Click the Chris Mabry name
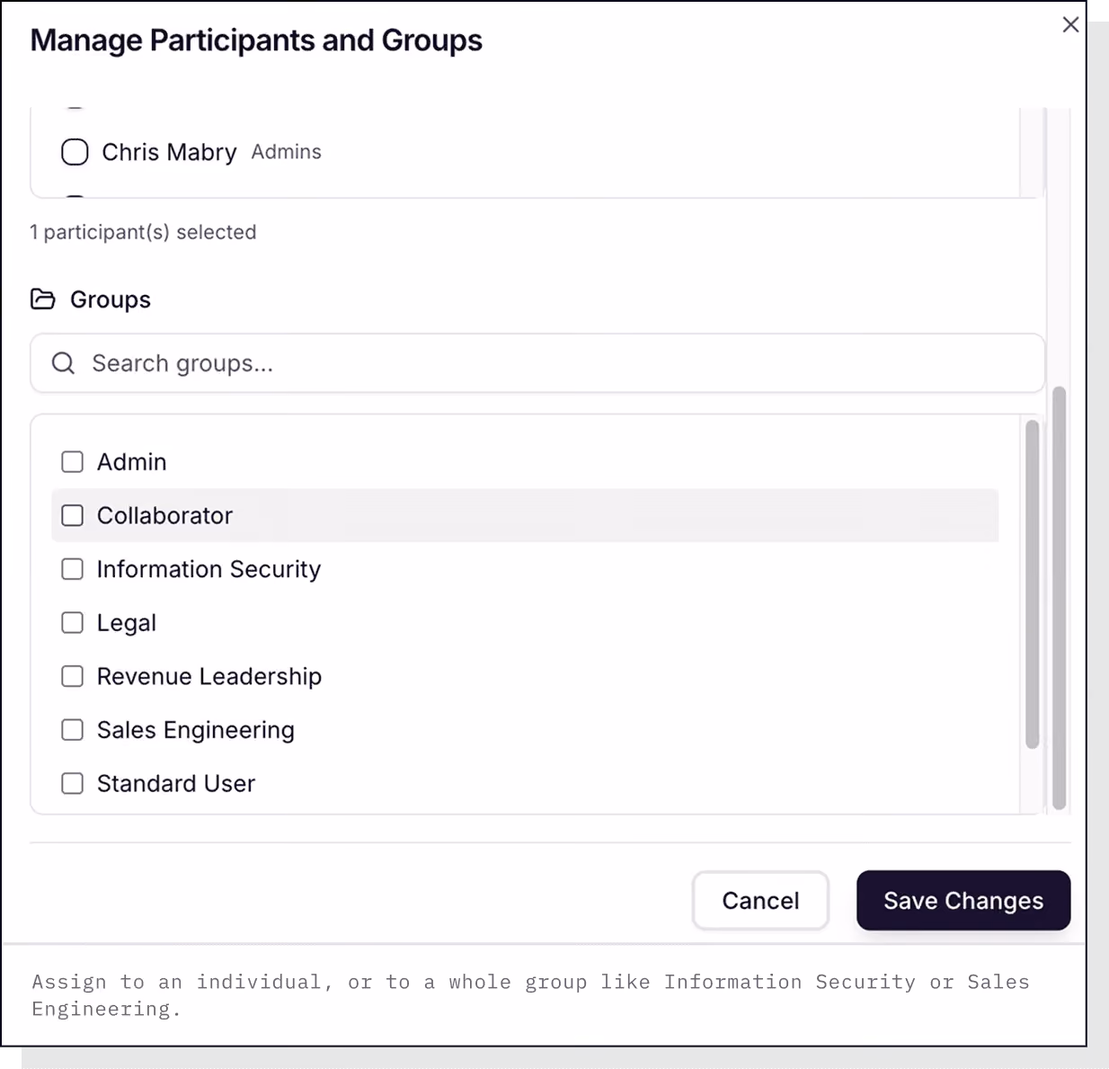The height and width of the screenshot is (1069, 1109). point(169,152)
